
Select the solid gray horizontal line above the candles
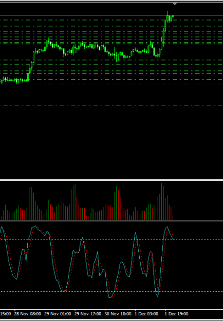pyautogui.click(x=112, y=15)
